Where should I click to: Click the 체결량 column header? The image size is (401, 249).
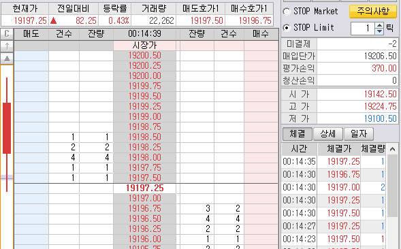click(x=373, y=149)
